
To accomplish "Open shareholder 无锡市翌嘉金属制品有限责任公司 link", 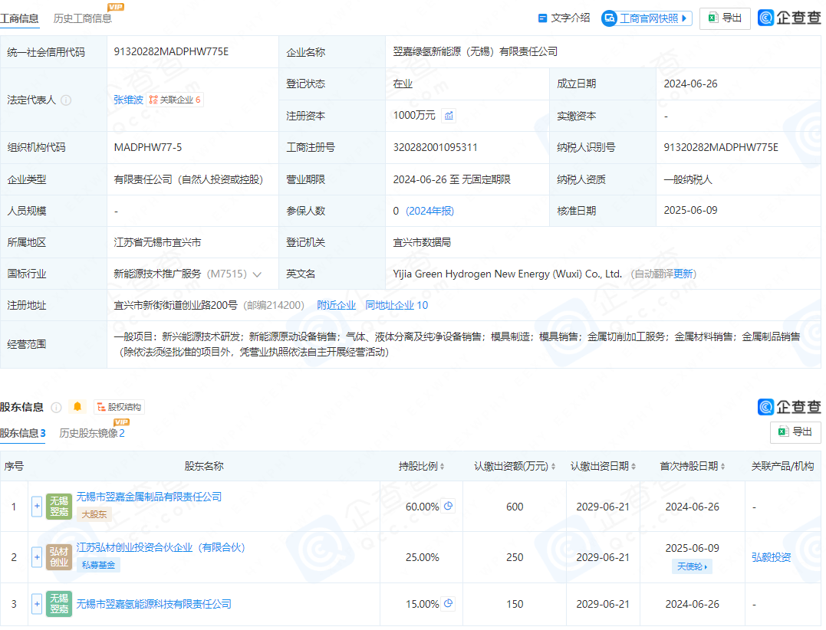I will pyautogui.click(x=149, y=497).
